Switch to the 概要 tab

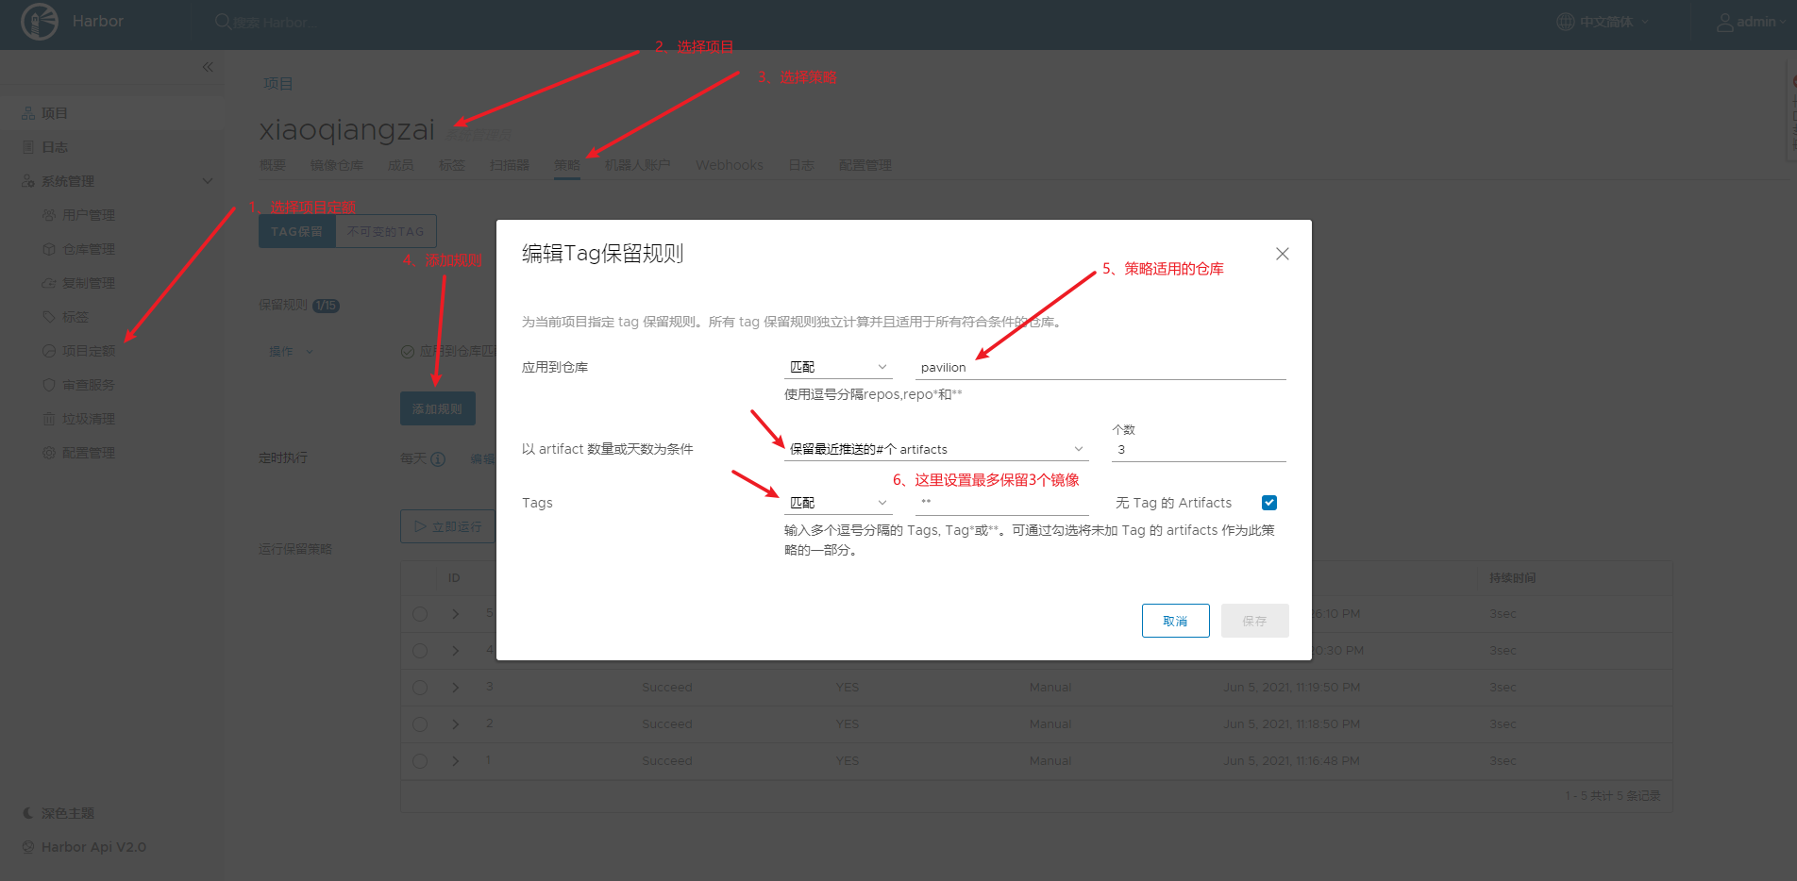273,165
